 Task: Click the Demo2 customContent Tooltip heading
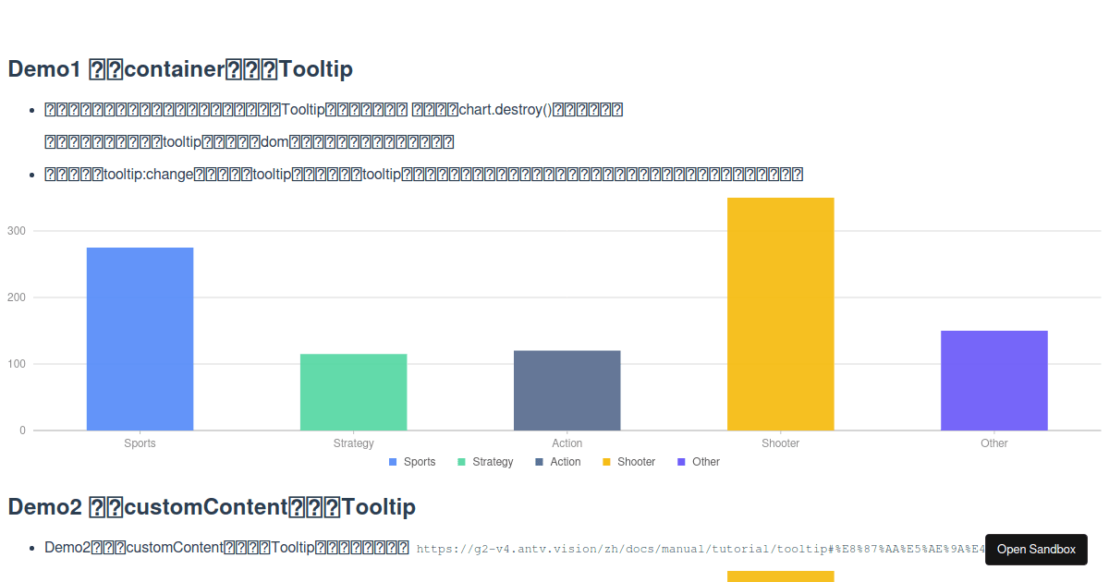212,506
